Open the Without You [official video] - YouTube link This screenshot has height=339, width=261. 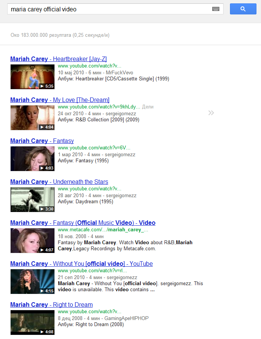pyautogui.click(x=82, y=264)
